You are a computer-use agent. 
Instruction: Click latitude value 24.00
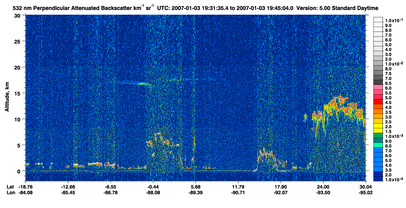tap(323, 186)
